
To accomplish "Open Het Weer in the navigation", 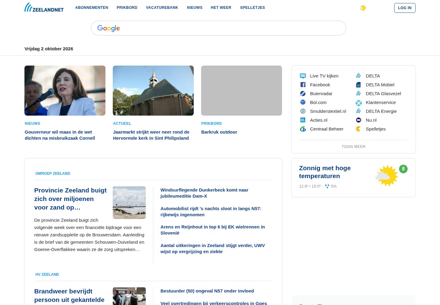I will [x=221, y=8].
